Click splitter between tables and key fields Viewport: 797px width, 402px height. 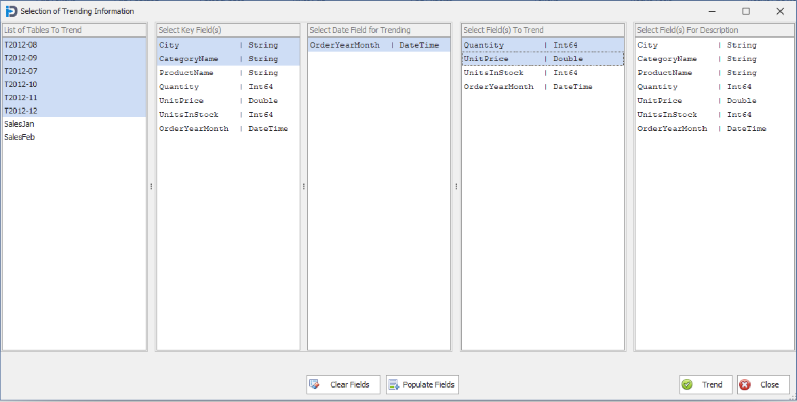coord(151,187)
